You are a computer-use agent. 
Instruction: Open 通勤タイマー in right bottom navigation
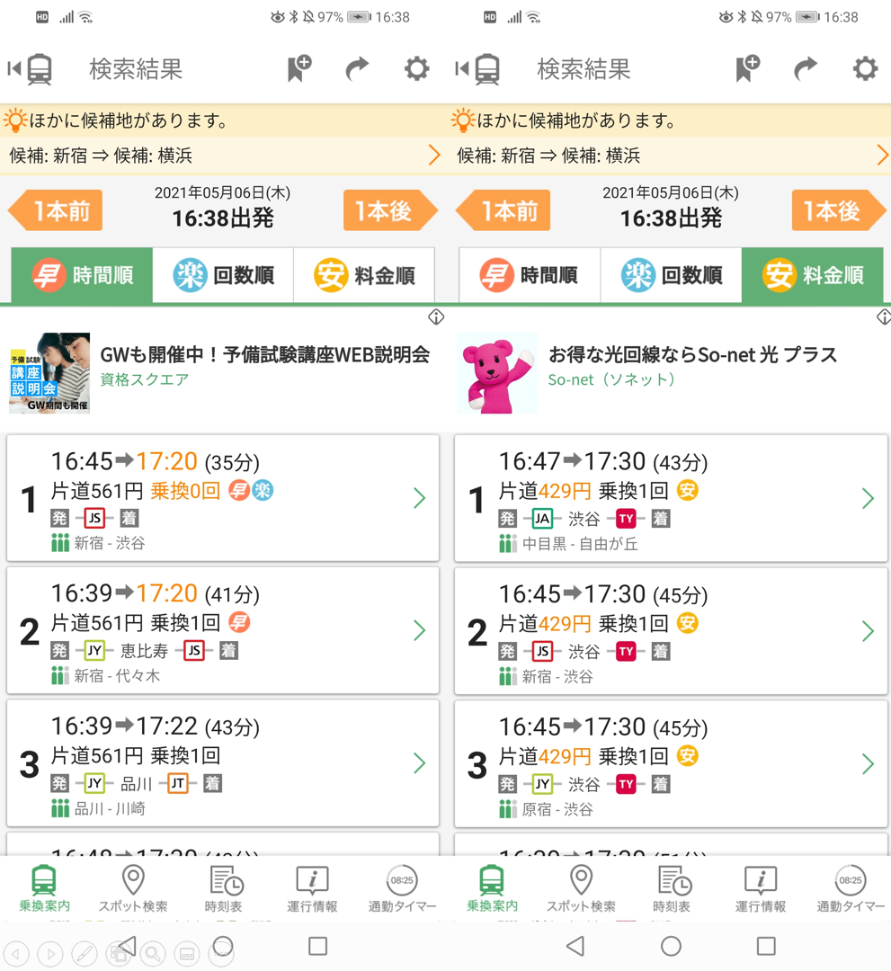click(x=851, y=888)
